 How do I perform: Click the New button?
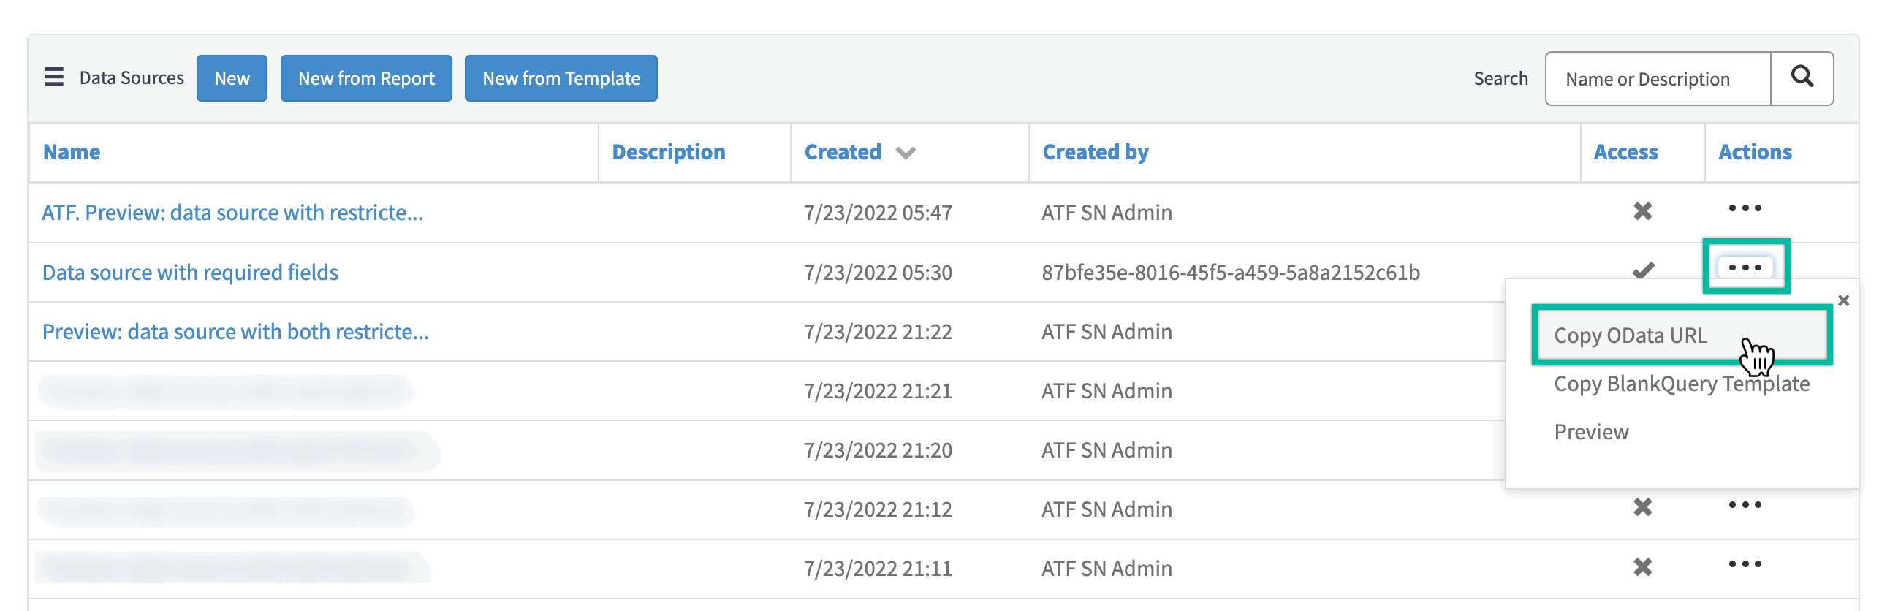point(232,78)
